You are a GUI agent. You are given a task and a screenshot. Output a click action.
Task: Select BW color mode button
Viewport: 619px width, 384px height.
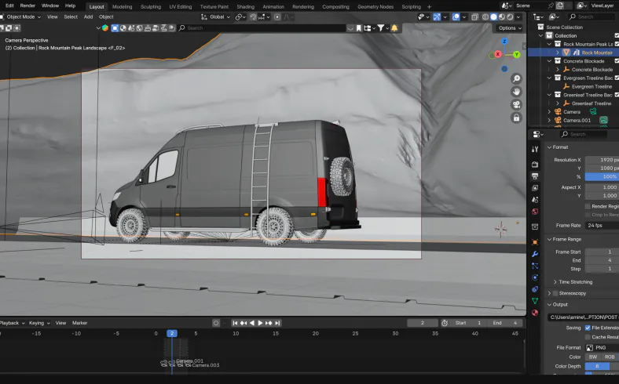click(x=592, y=357)
